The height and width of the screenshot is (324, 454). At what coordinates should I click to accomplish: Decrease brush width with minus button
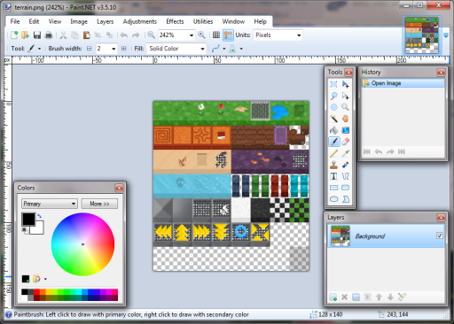[x=90, y=49]
